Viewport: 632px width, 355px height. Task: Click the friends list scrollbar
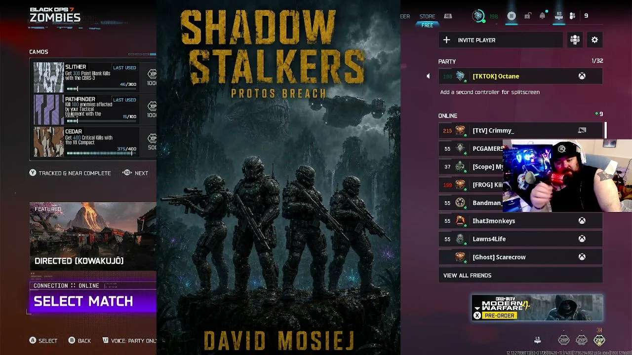tap(605, 131)
